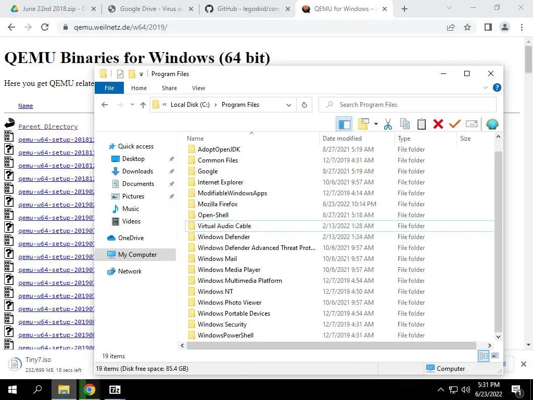Open the Home ribbon tab
The image size is (533, 400).
[138, 88]
